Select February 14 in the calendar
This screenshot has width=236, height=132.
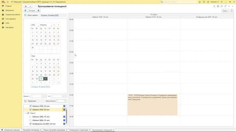tap(32, 40)
